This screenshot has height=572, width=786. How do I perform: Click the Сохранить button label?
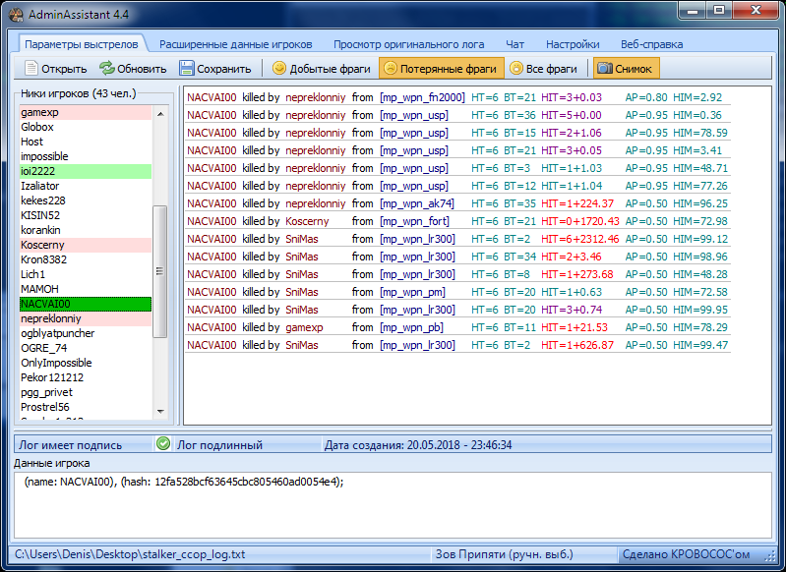click(x=224, y=69)
